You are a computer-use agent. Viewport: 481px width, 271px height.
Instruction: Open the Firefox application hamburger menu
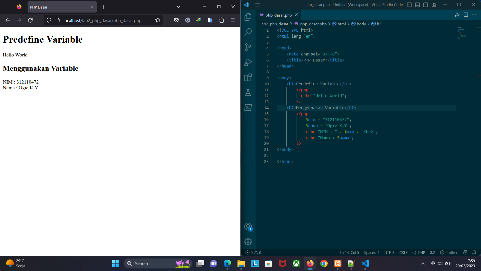click(233, 20)
